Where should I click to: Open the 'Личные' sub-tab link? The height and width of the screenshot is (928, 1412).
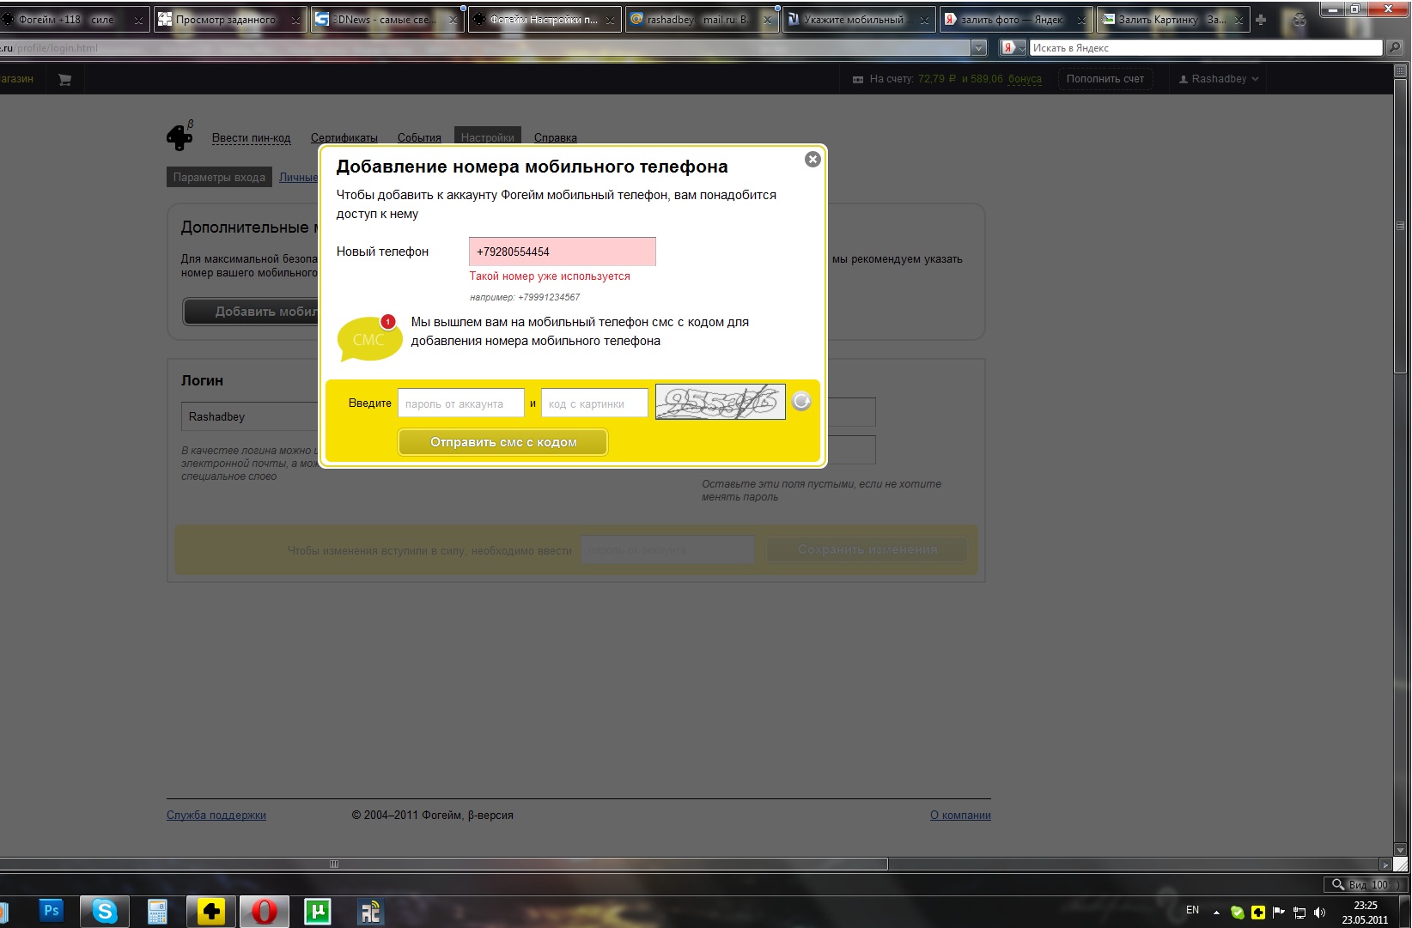pyautogui.click(x=299, y=178)
